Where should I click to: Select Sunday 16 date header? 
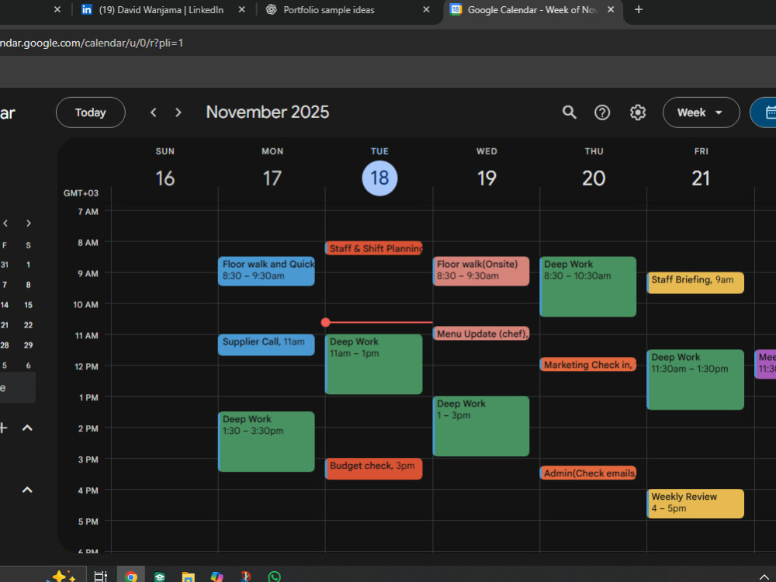(x=165, y=178)
